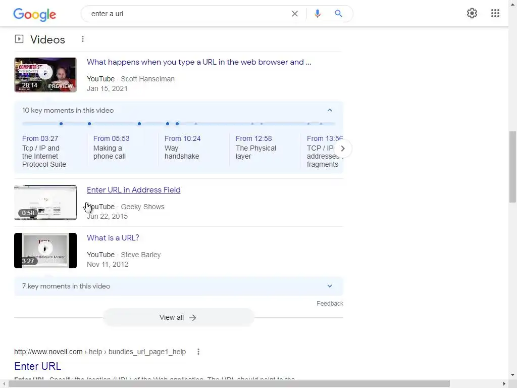Click "Way handshake" moment text
Viewport: 517px width, 388px height.
(182, 153)
